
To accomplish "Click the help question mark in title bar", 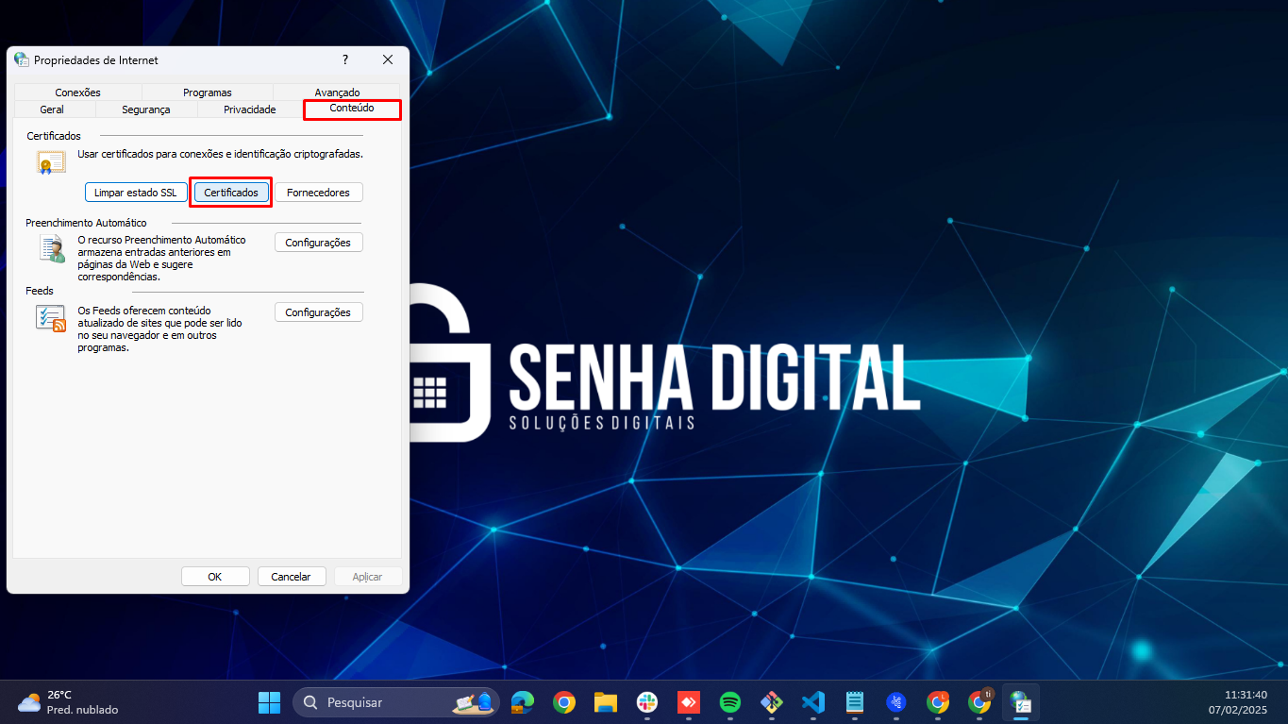I will tap(345, 59).
